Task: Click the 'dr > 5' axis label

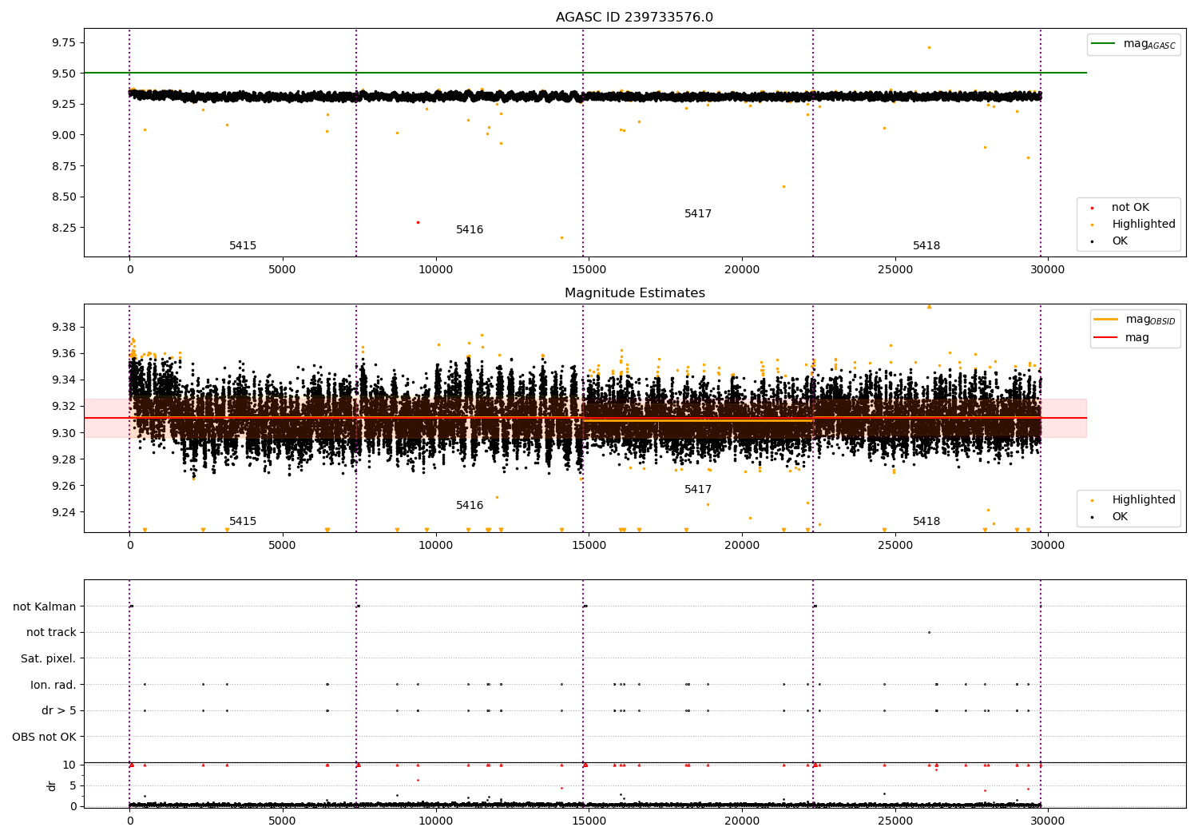Action: [x=59, y=710]
